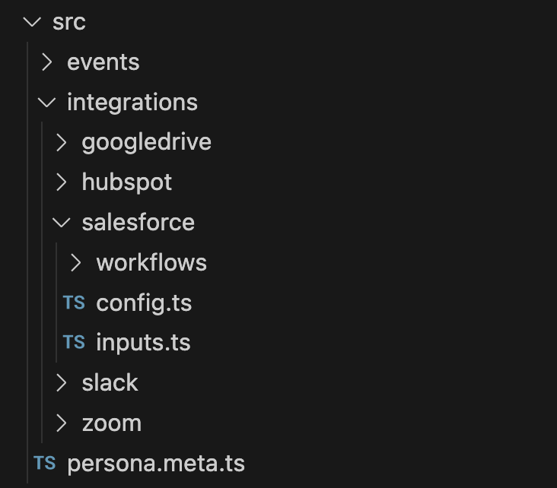The image size is (557, 488).
Task: Expand the googledrive folder arrow
Action: click(x=62, y=142)
